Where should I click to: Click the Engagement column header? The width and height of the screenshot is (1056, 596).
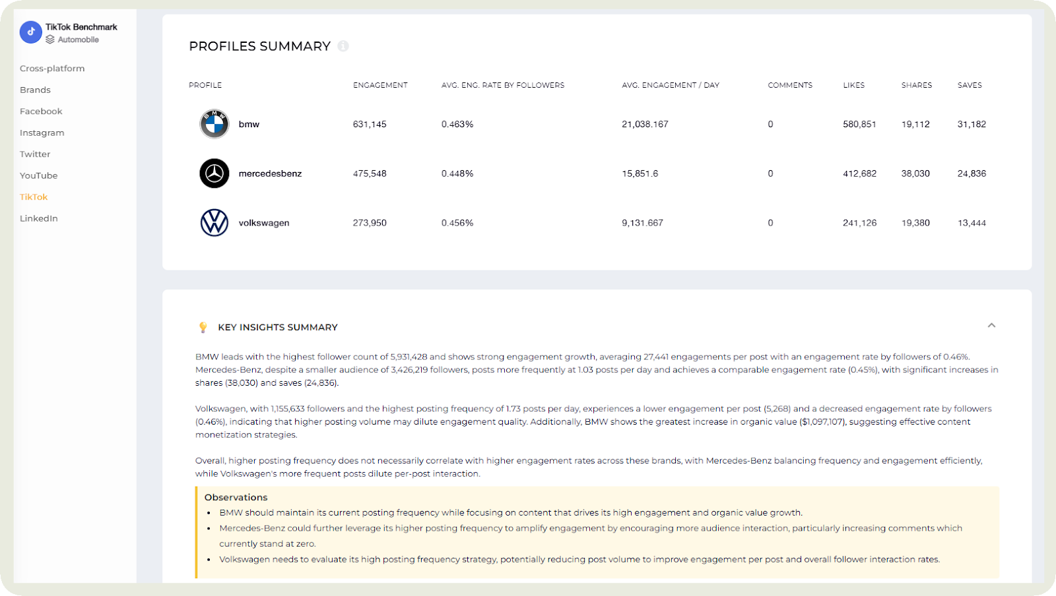(380, 85)
